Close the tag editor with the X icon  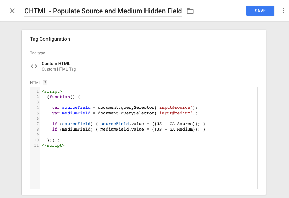(12, 11)
